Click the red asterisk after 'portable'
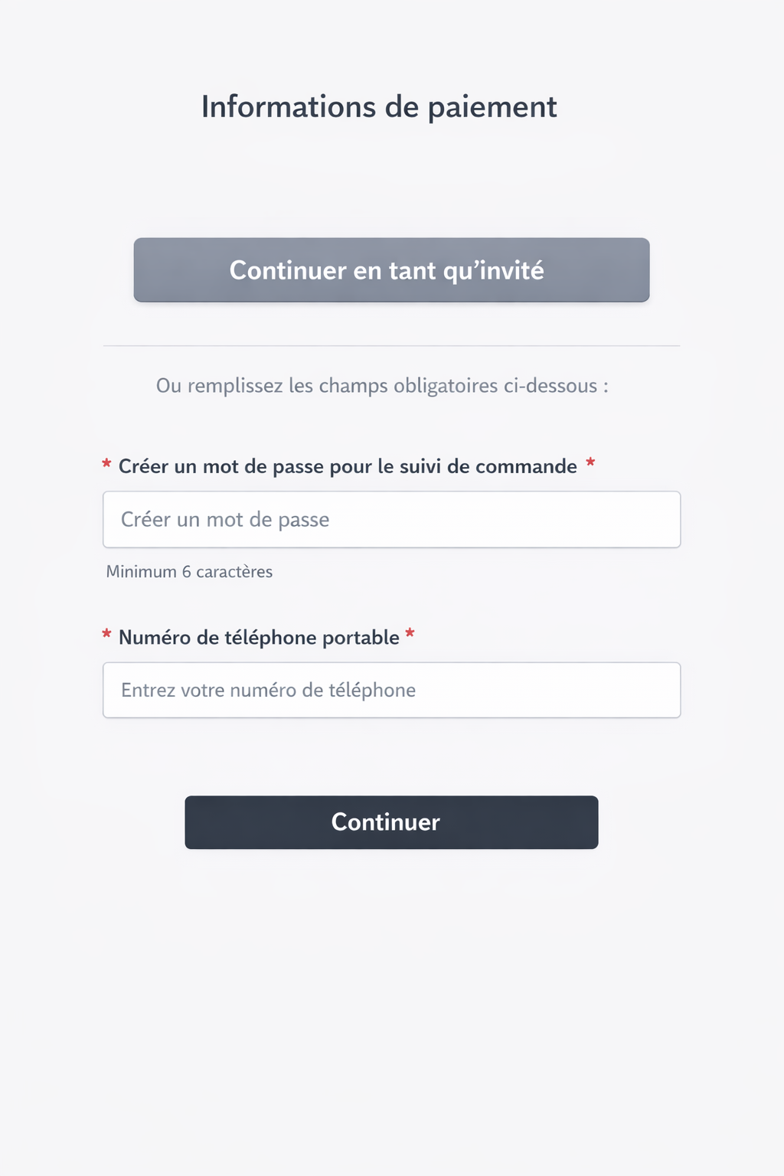Screen dimensions: 784x1176 click(x=410, y=634)
